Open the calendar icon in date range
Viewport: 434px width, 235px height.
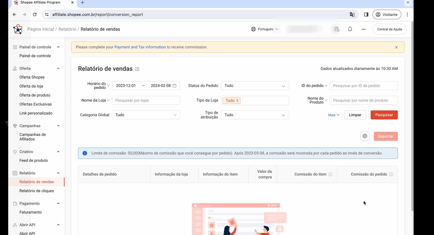point(174,86)
